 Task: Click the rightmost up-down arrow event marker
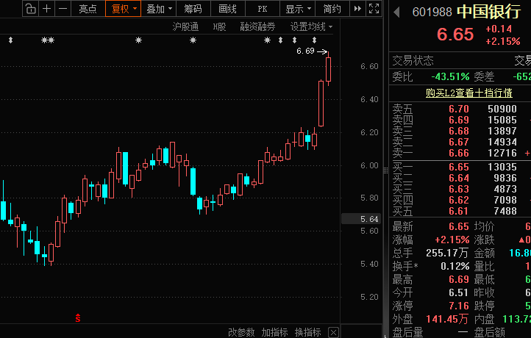(x=314, y=40)
